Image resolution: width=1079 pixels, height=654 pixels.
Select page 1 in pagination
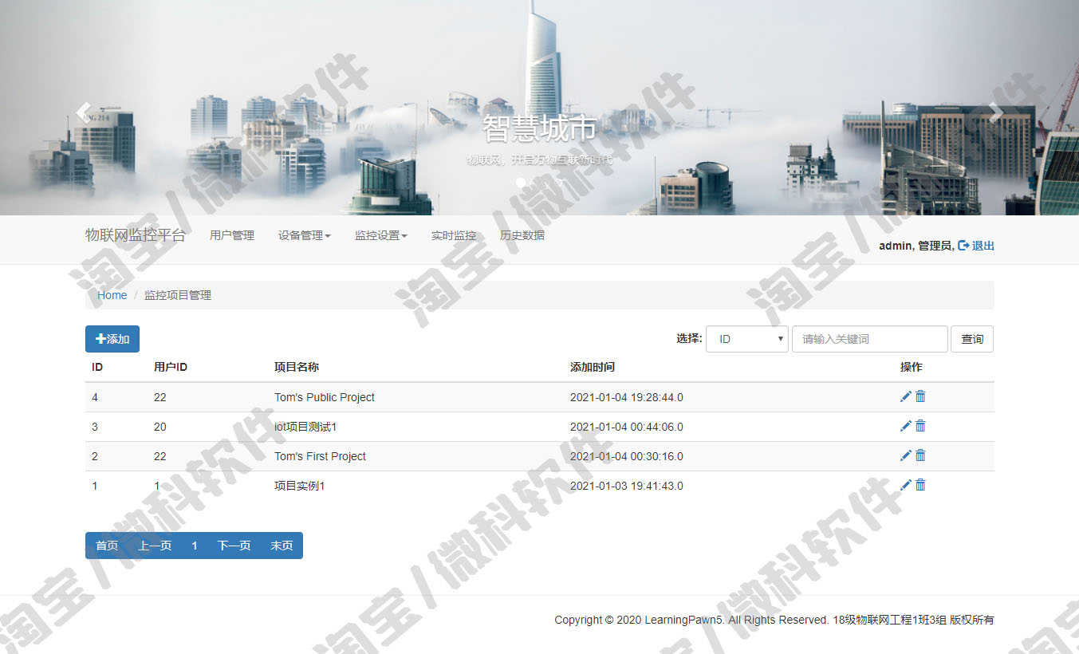pos(195,546)
